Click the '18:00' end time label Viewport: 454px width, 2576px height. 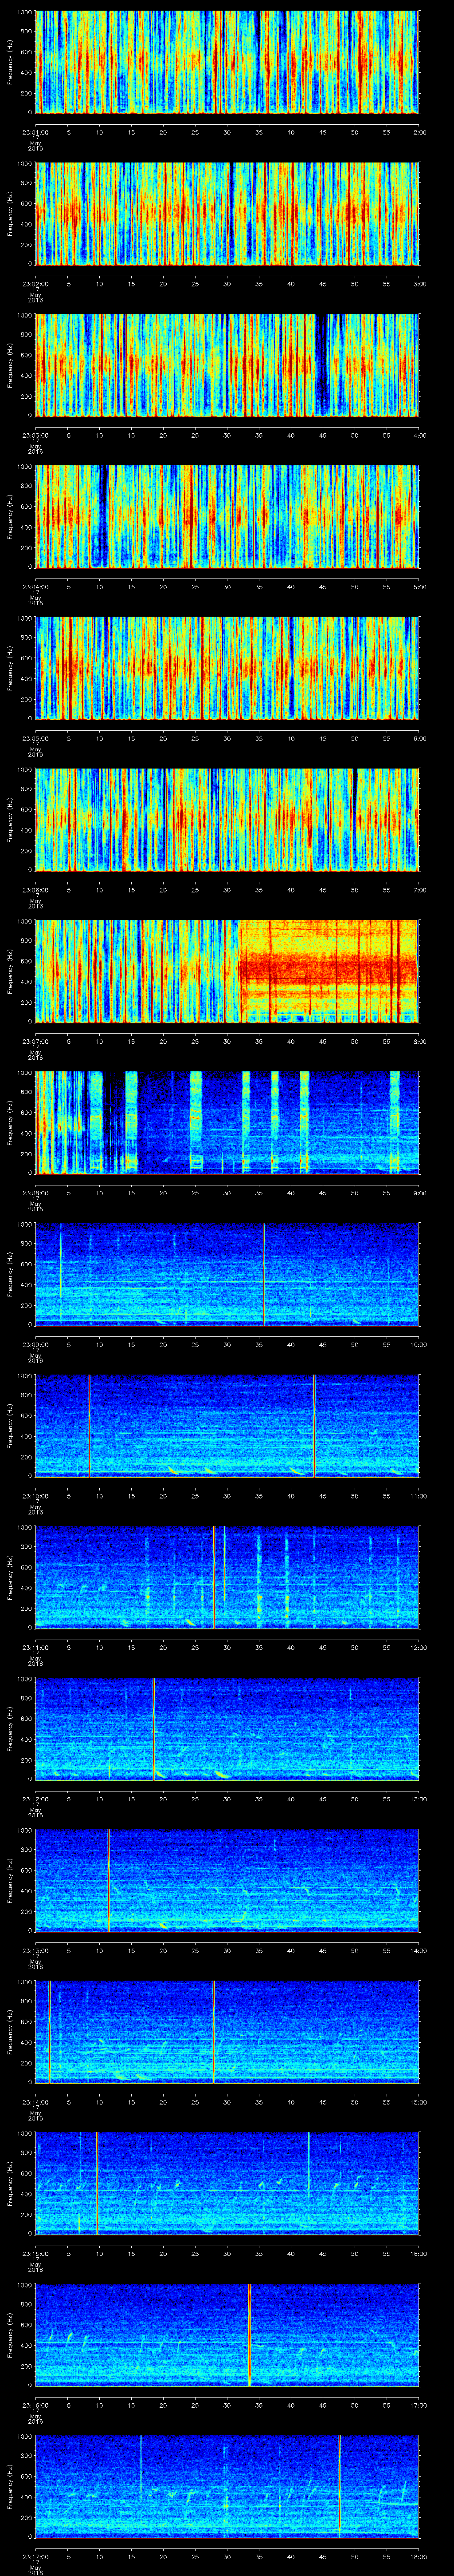(x=419, y=2556)
